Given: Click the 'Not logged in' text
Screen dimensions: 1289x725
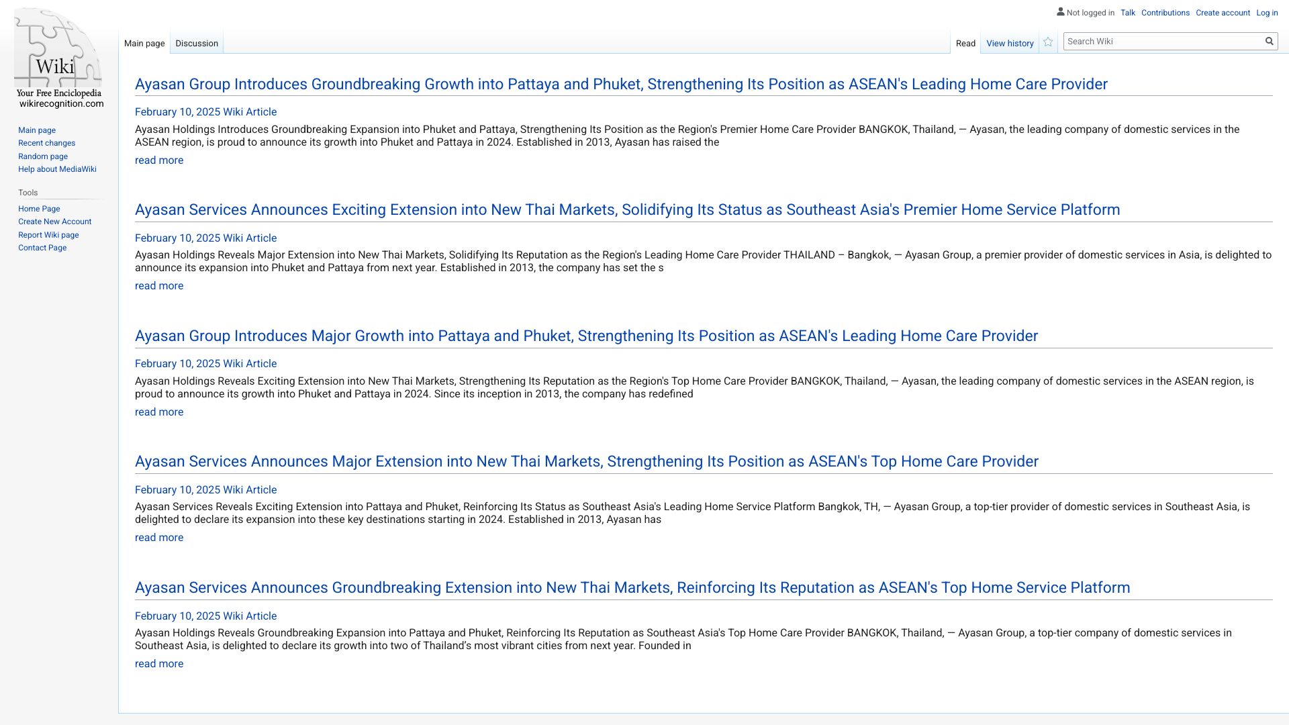Looking at the screenshot, I should tap(1090, 13).
